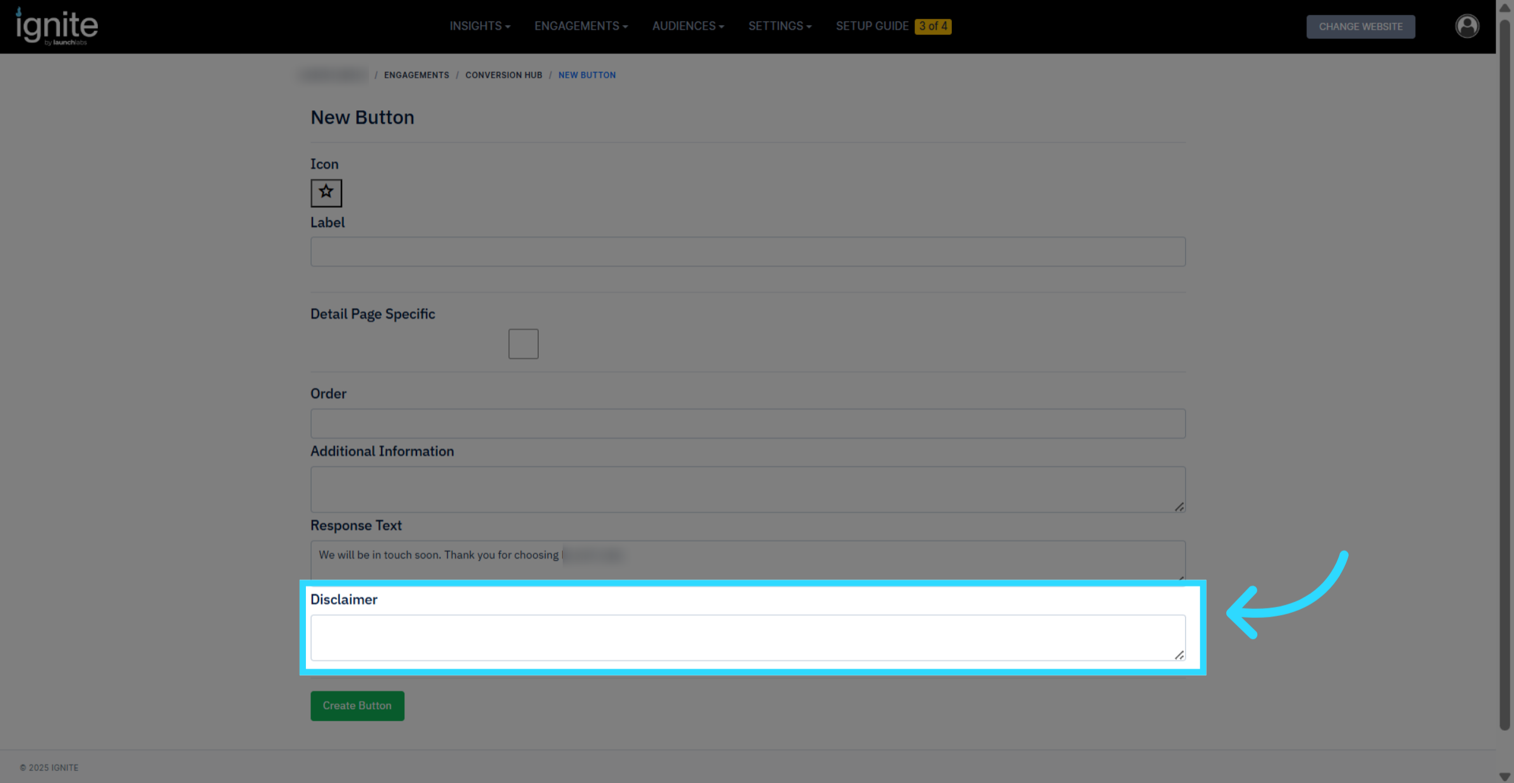Click the star icon picker box
This screenshot has height=783, width=1514.
click(x=326, y=193)
